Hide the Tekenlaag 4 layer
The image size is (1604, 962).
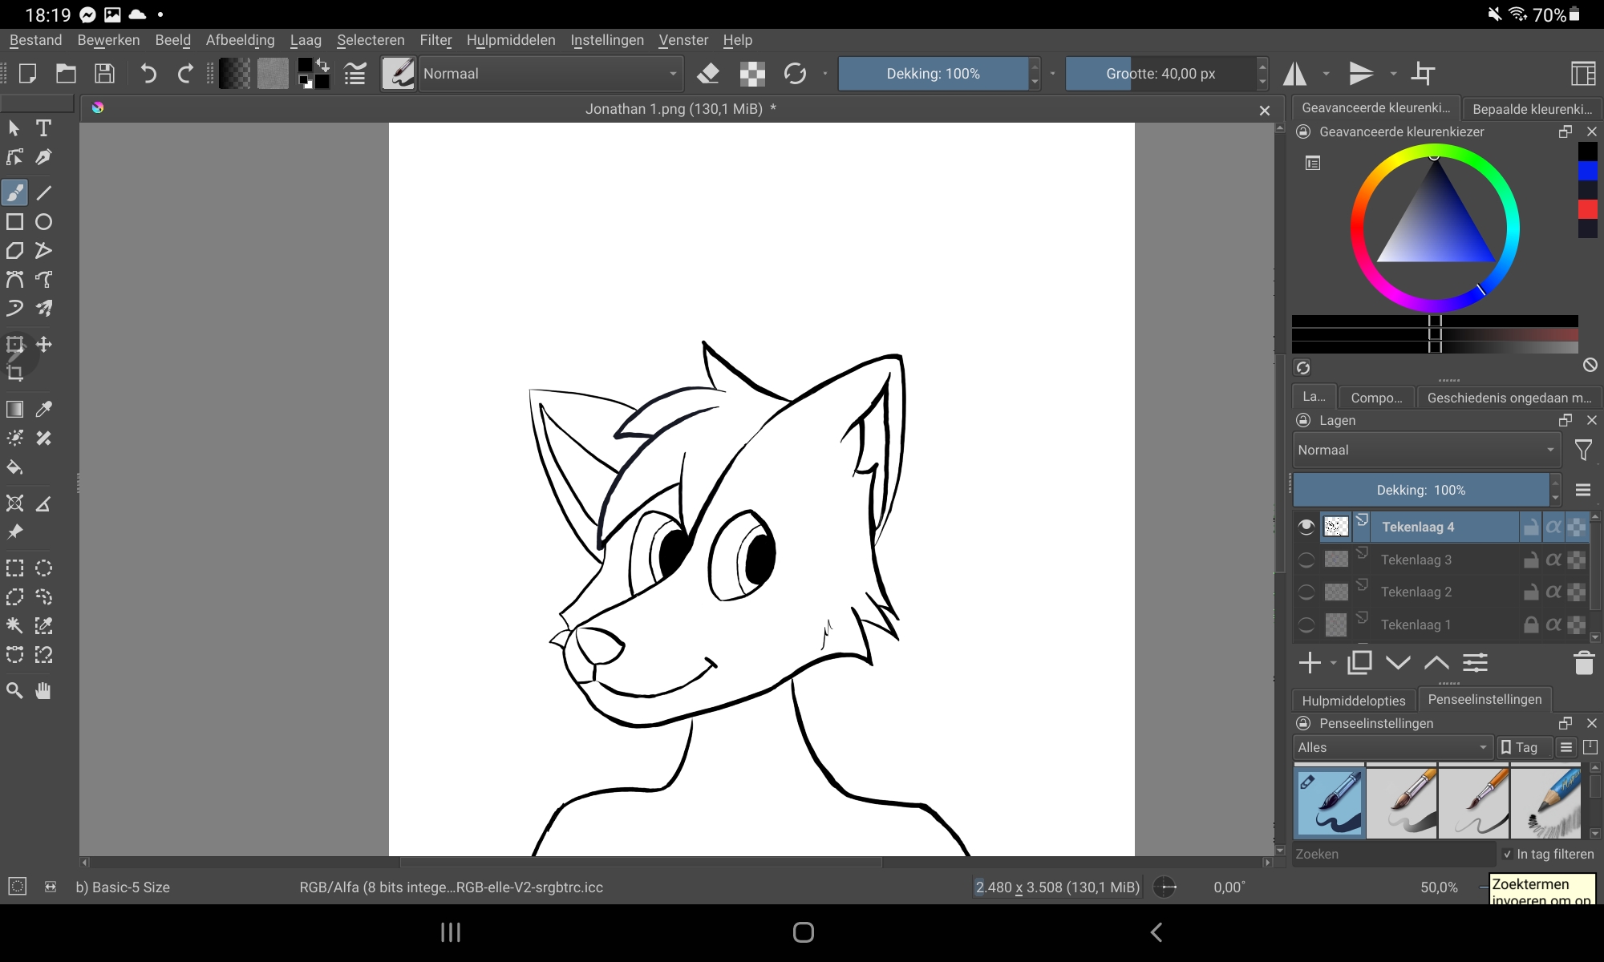pyautogui.click(x=1306, y=527)
